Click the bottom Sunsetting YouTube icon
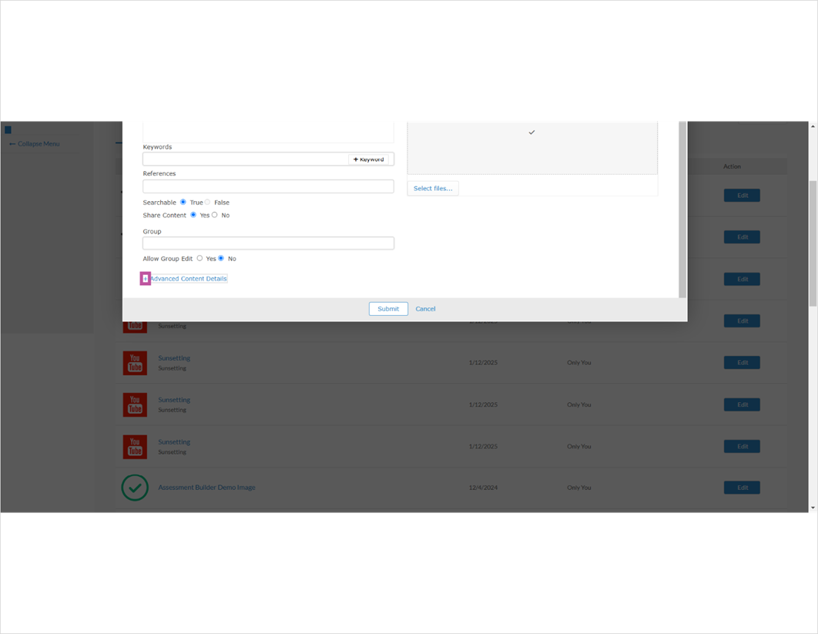This screenshot has height=634, width=818. click(x=135, y=446)
